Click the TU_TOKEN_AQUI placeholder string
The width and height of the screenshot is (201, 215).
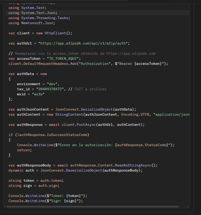(64, 58)
